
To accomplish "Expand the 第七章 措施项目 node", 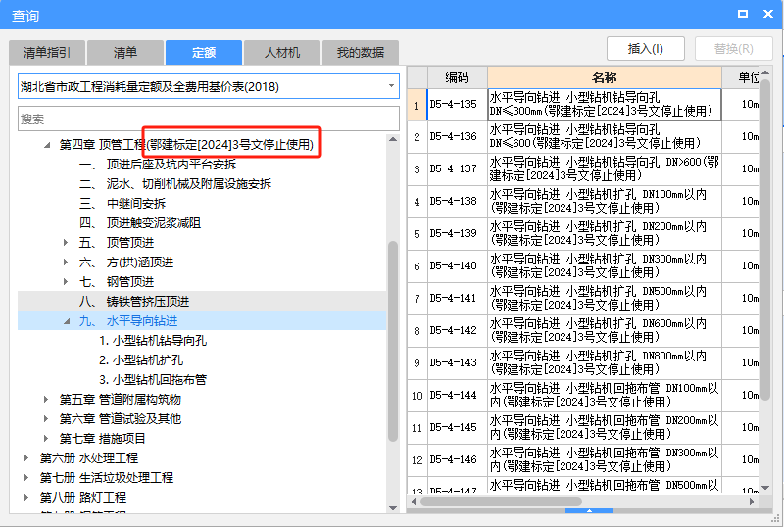I will click(46, 438).
